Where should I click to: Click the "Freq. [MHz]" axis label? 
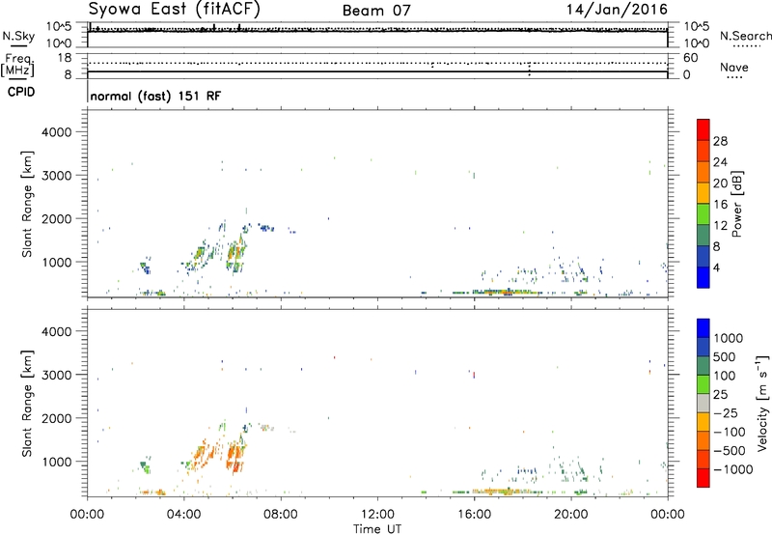point(17,66)
